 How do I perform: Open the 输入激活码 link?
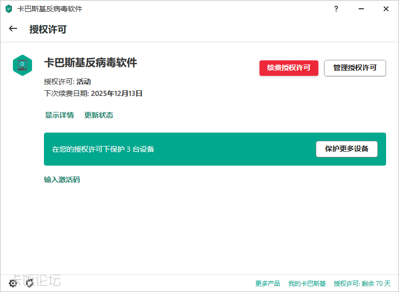pyautogui.click(x=62, y=180)
